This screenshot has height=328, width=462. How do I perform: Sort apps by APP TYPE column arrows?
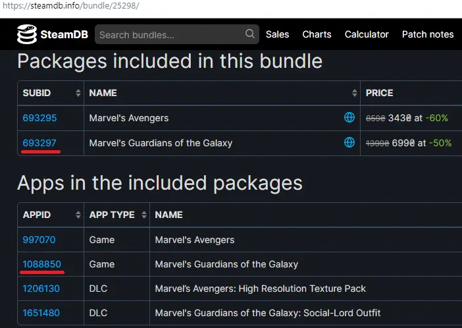click(x=143, y=215)
